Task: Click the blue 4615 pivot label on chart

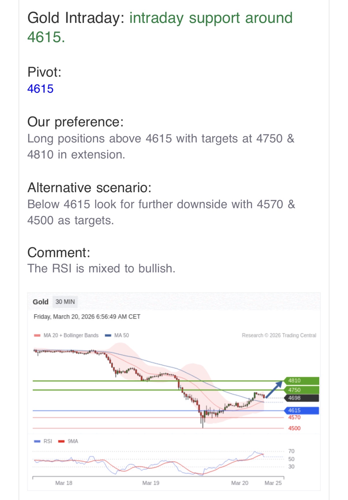Action: tap(302, 411)
